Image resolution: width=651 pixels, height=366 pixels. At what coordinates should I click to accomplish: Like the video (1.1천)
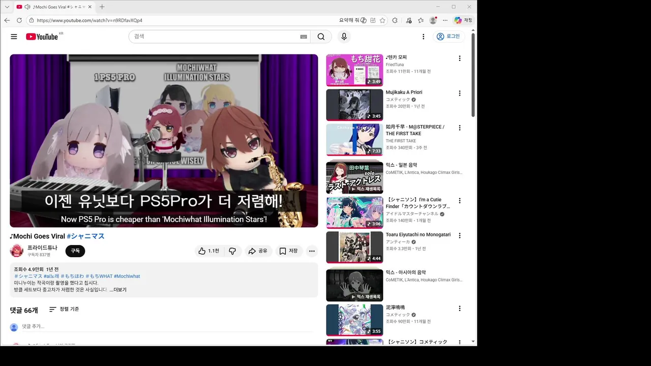tap(209, 251)
